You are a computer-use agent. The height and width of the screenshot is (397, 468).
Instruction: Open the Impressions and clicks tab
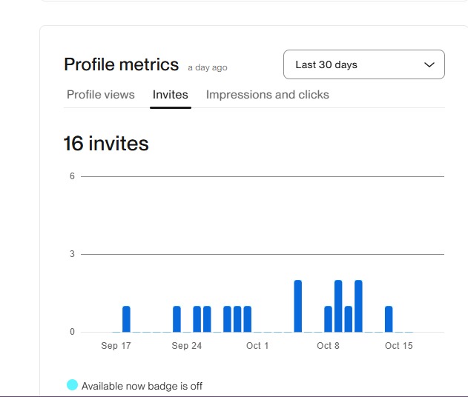point(267,95)
